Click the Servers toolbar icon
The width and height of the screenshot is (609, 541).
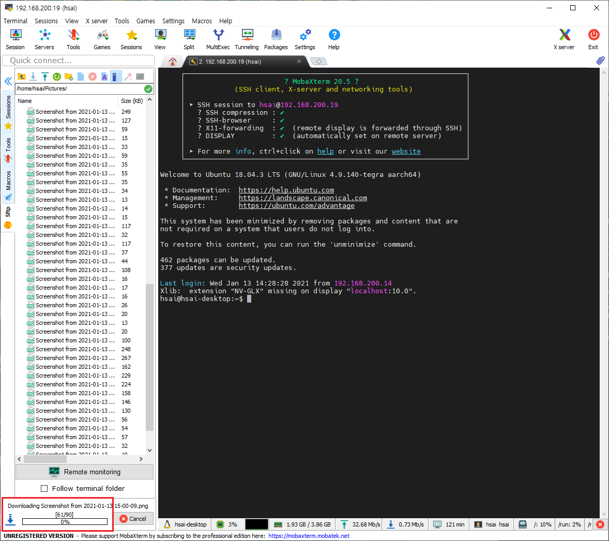44,39
